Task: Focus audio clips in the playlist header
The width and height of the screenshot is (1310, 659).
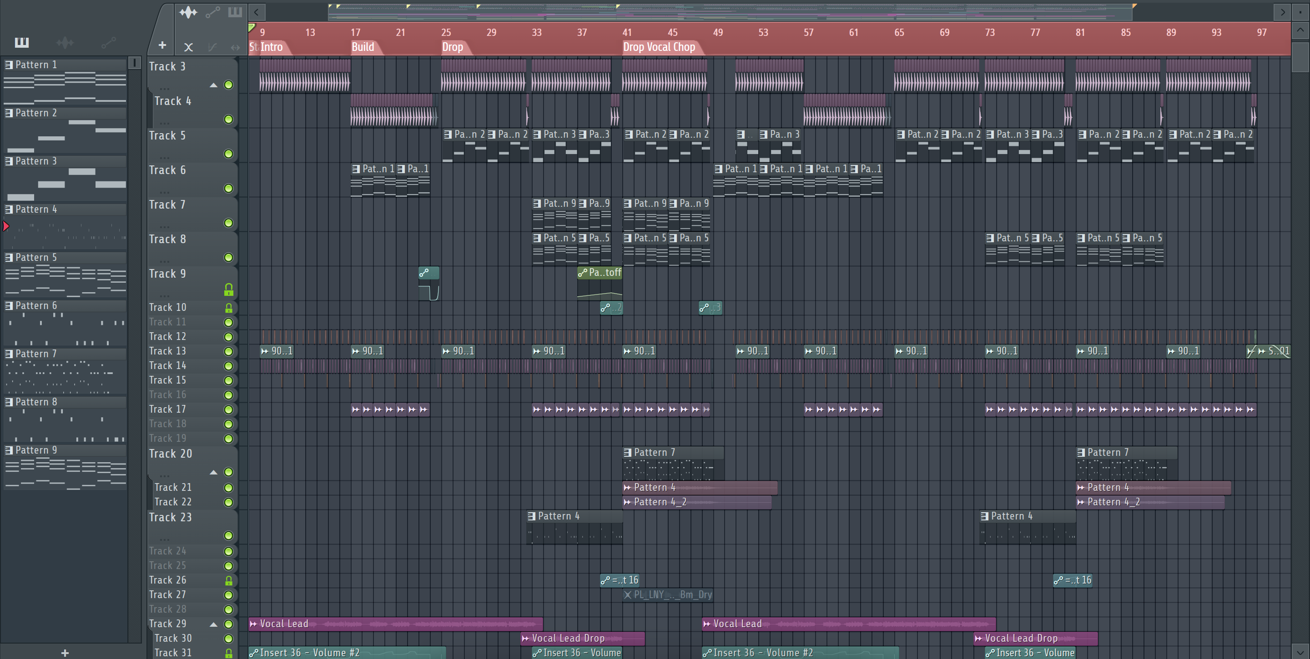Action: (x=188, y=12)
